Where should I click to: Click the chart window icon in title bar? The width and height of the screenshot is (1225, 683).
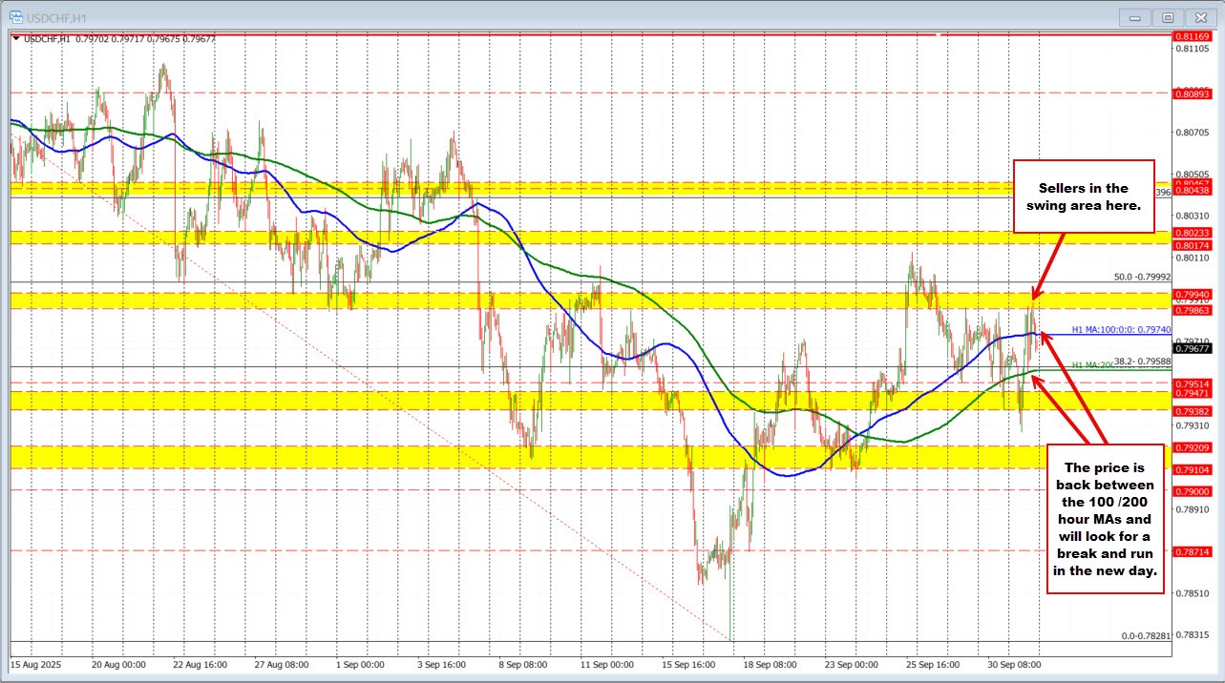point(13,16)
